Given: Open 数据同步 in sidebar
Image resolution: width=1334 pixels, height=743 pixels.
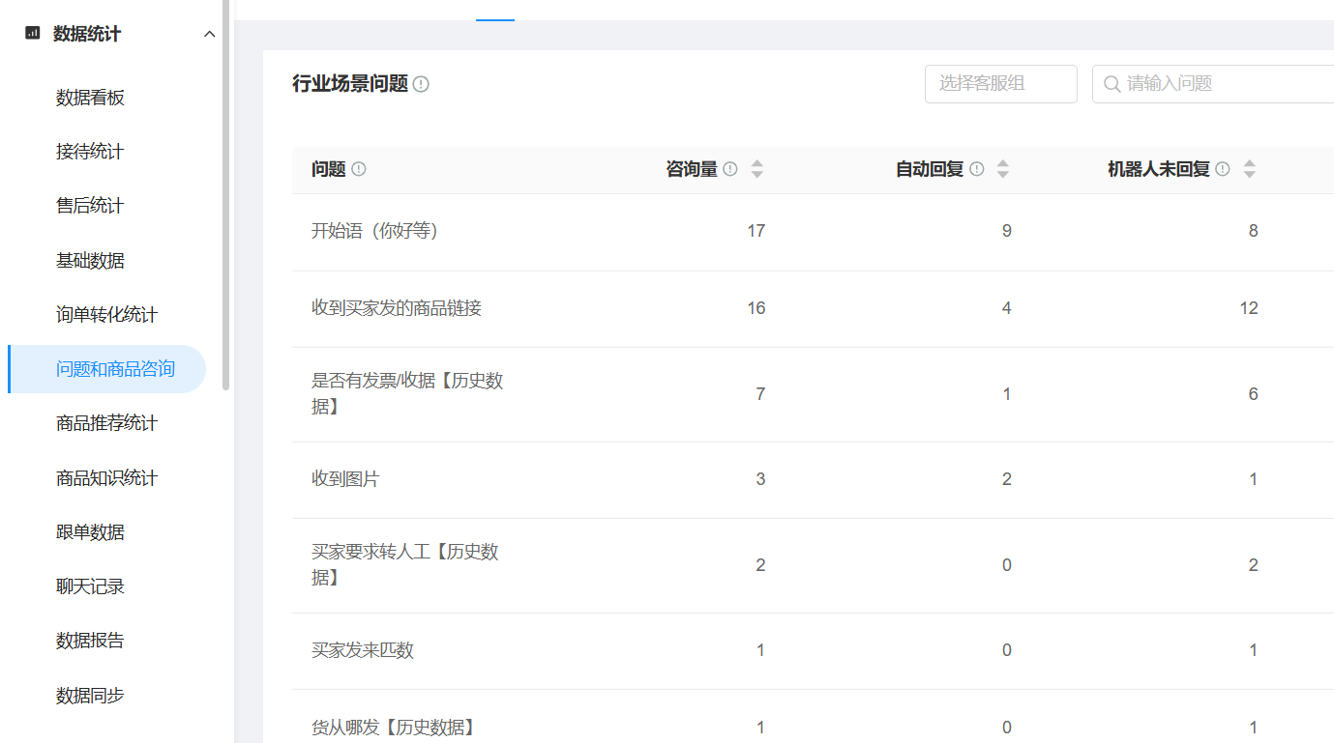Looking at the screenshot, I should pos(90,696).
